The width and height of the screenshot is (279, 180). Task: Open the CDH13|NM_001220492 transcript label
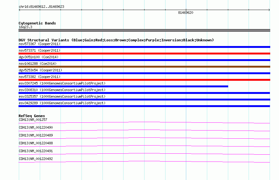(x=36, y=159)
